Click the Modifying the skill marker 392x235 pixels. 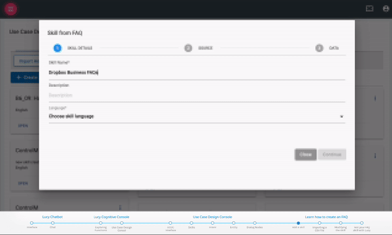point(340,223)
